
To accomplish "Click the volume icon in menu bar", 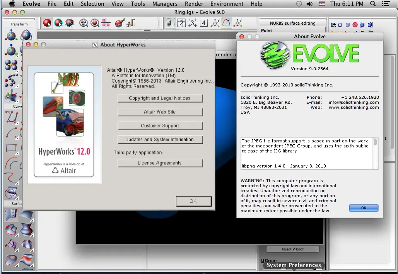I will [x=310, y=4].
